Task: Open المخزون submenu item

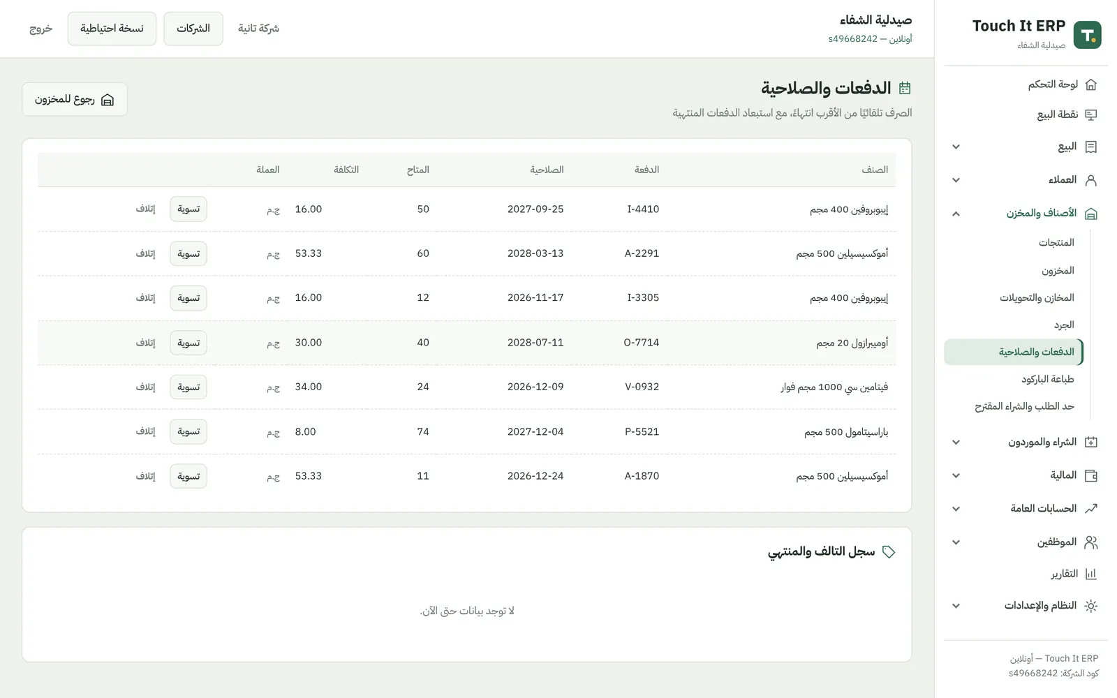Action: 1058,270
